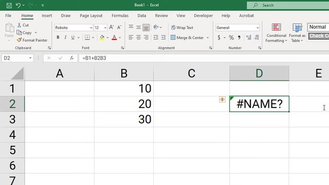Open the Page Layout tab
Viewport: 329px width, 185px height.
pyautogui.click(x=91, y=15)
